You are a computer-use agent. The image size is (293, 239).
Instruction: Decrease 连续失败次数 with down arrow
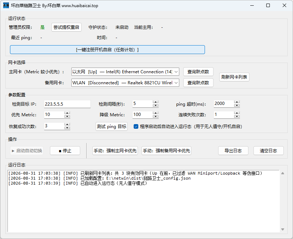237,116
